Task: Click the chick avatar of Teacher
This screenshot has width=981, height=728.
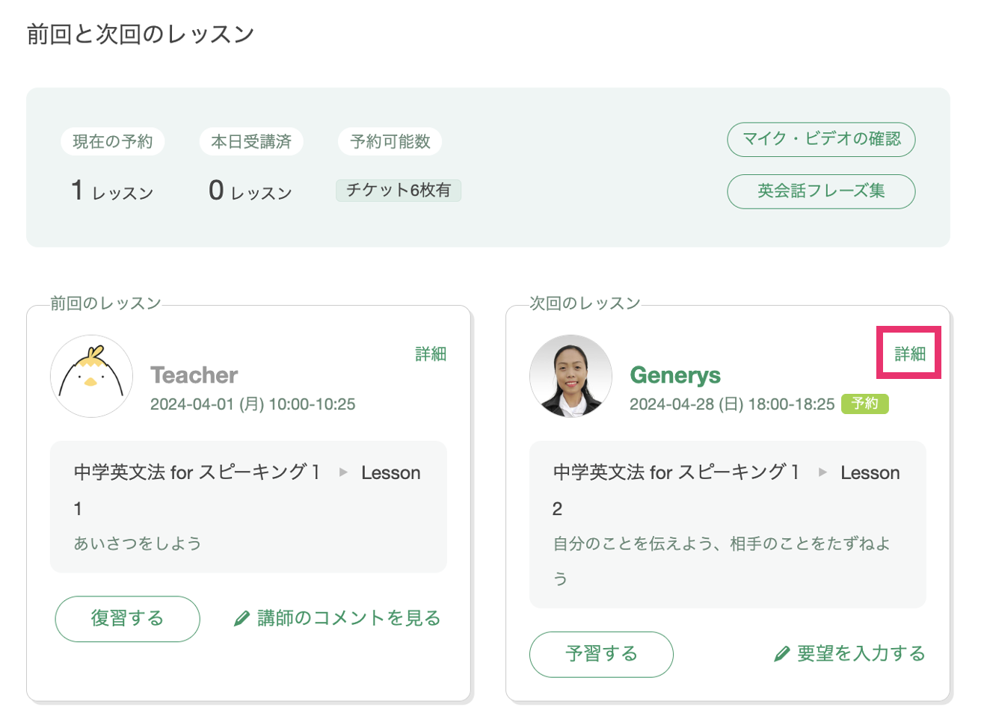Action: (91, 376)
